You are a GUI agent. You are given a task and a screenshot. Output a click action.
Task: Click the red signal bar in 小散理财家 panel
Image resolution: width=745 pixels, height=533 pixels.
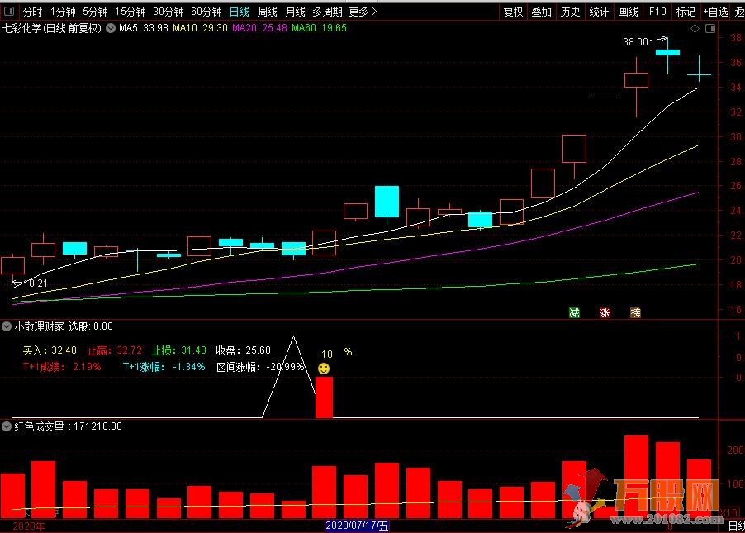pos(324,397)
